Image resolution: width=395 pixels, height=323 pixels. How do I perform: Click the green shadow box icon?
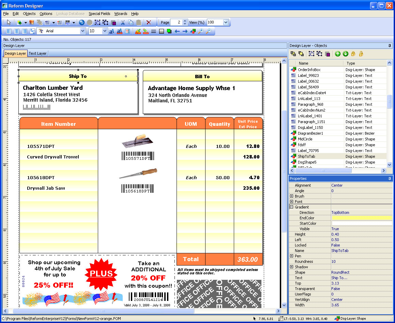169,31
